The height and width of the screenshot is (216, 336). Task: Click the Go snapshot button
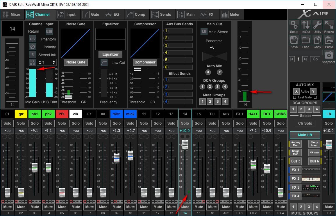315,59
